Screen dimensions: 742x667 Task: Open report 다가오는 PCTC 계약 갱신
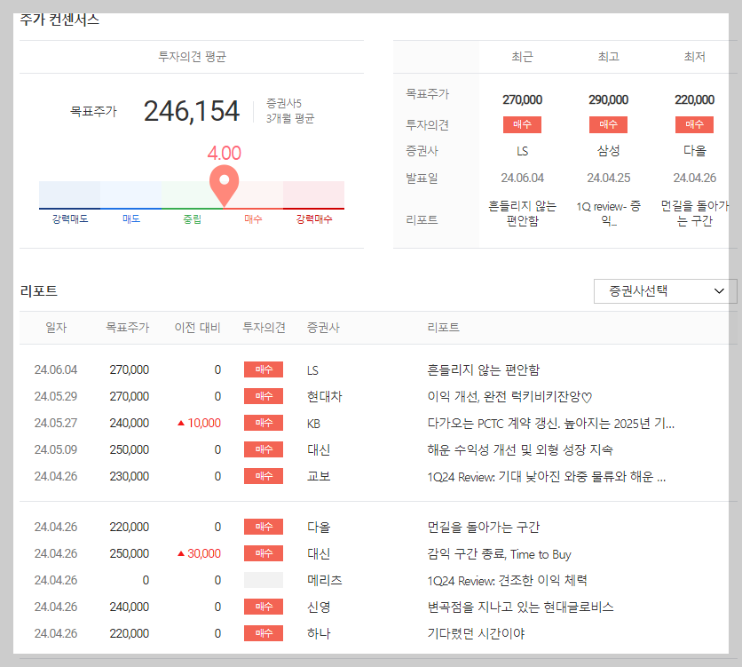tap(551, 423)
